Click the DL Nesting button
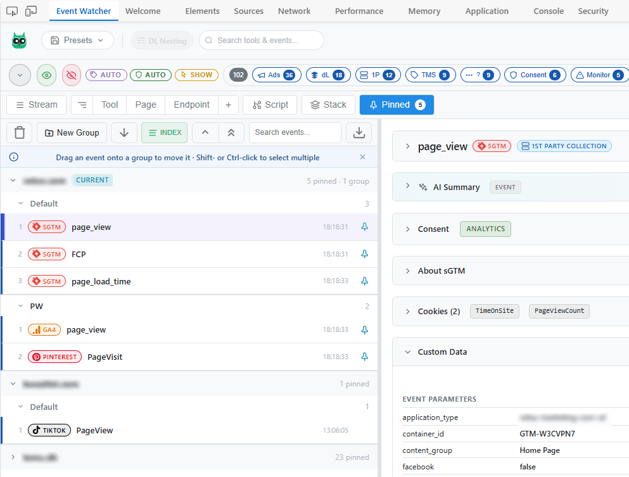 (x=162, y=41)
